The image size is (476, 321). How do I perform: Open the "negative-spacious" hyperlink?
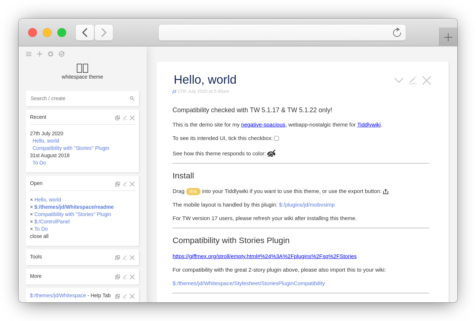263,125
